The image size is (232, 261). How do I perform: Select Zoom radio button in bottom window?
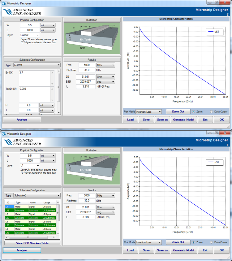194,242
